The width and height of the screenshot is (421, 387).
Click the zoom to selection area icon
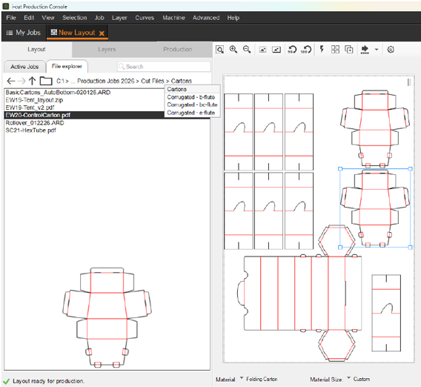click(x=219, y=50)
